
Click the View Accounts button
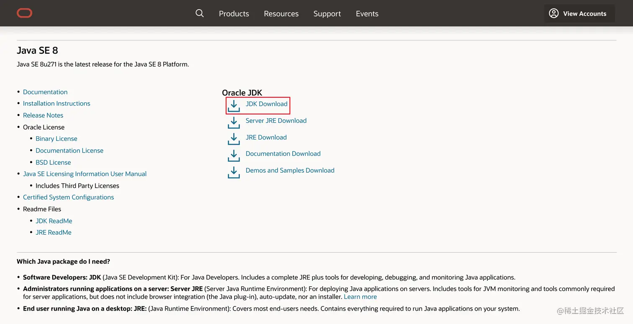point(579,13)
